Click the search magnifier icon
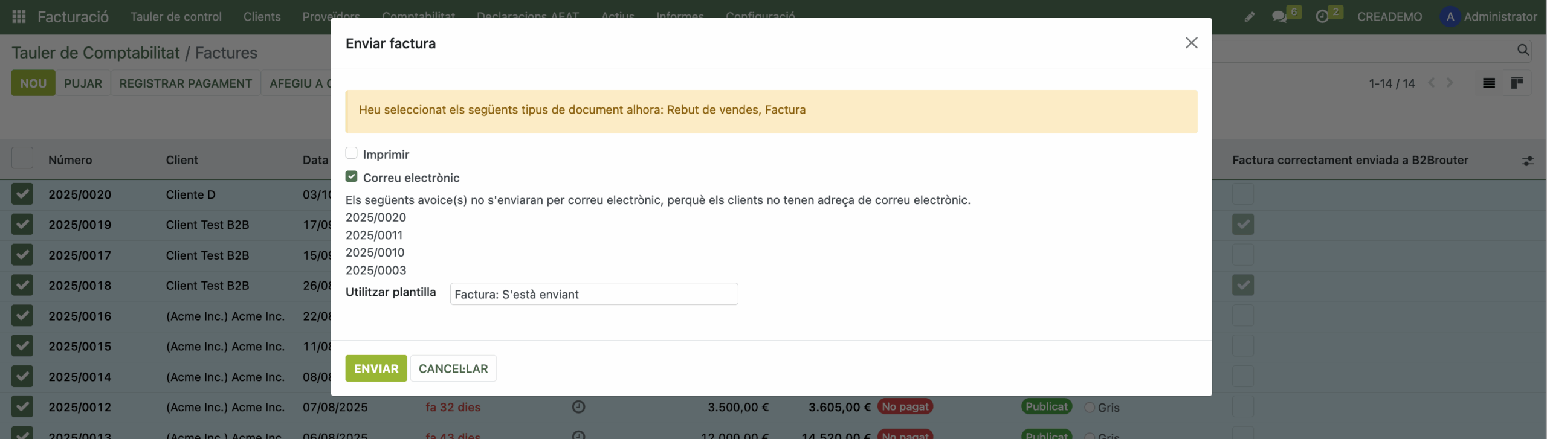Viewport: 1547px width, 439px height. point(1523,50)
